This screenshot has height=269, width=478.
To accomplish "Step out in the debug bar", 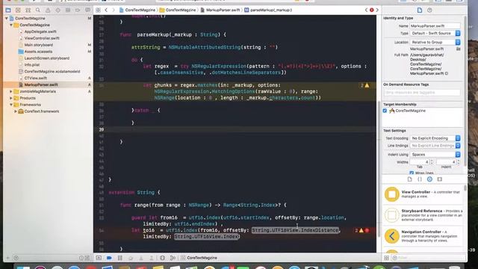I will 152,258.
